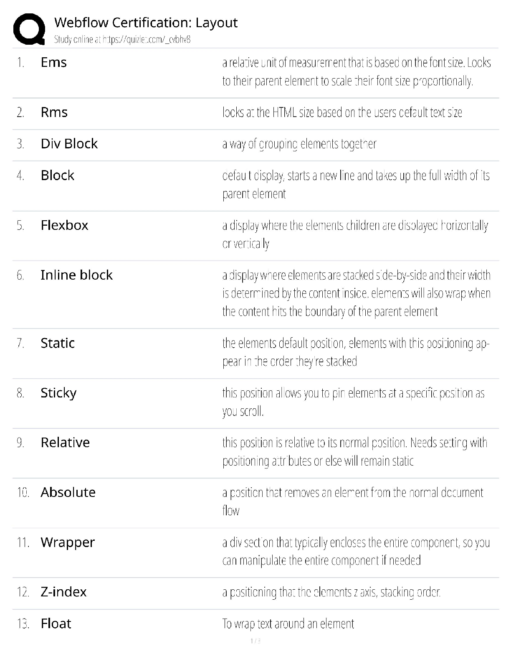Click the definition 'To wrap text around an element'

coord(288,624)
